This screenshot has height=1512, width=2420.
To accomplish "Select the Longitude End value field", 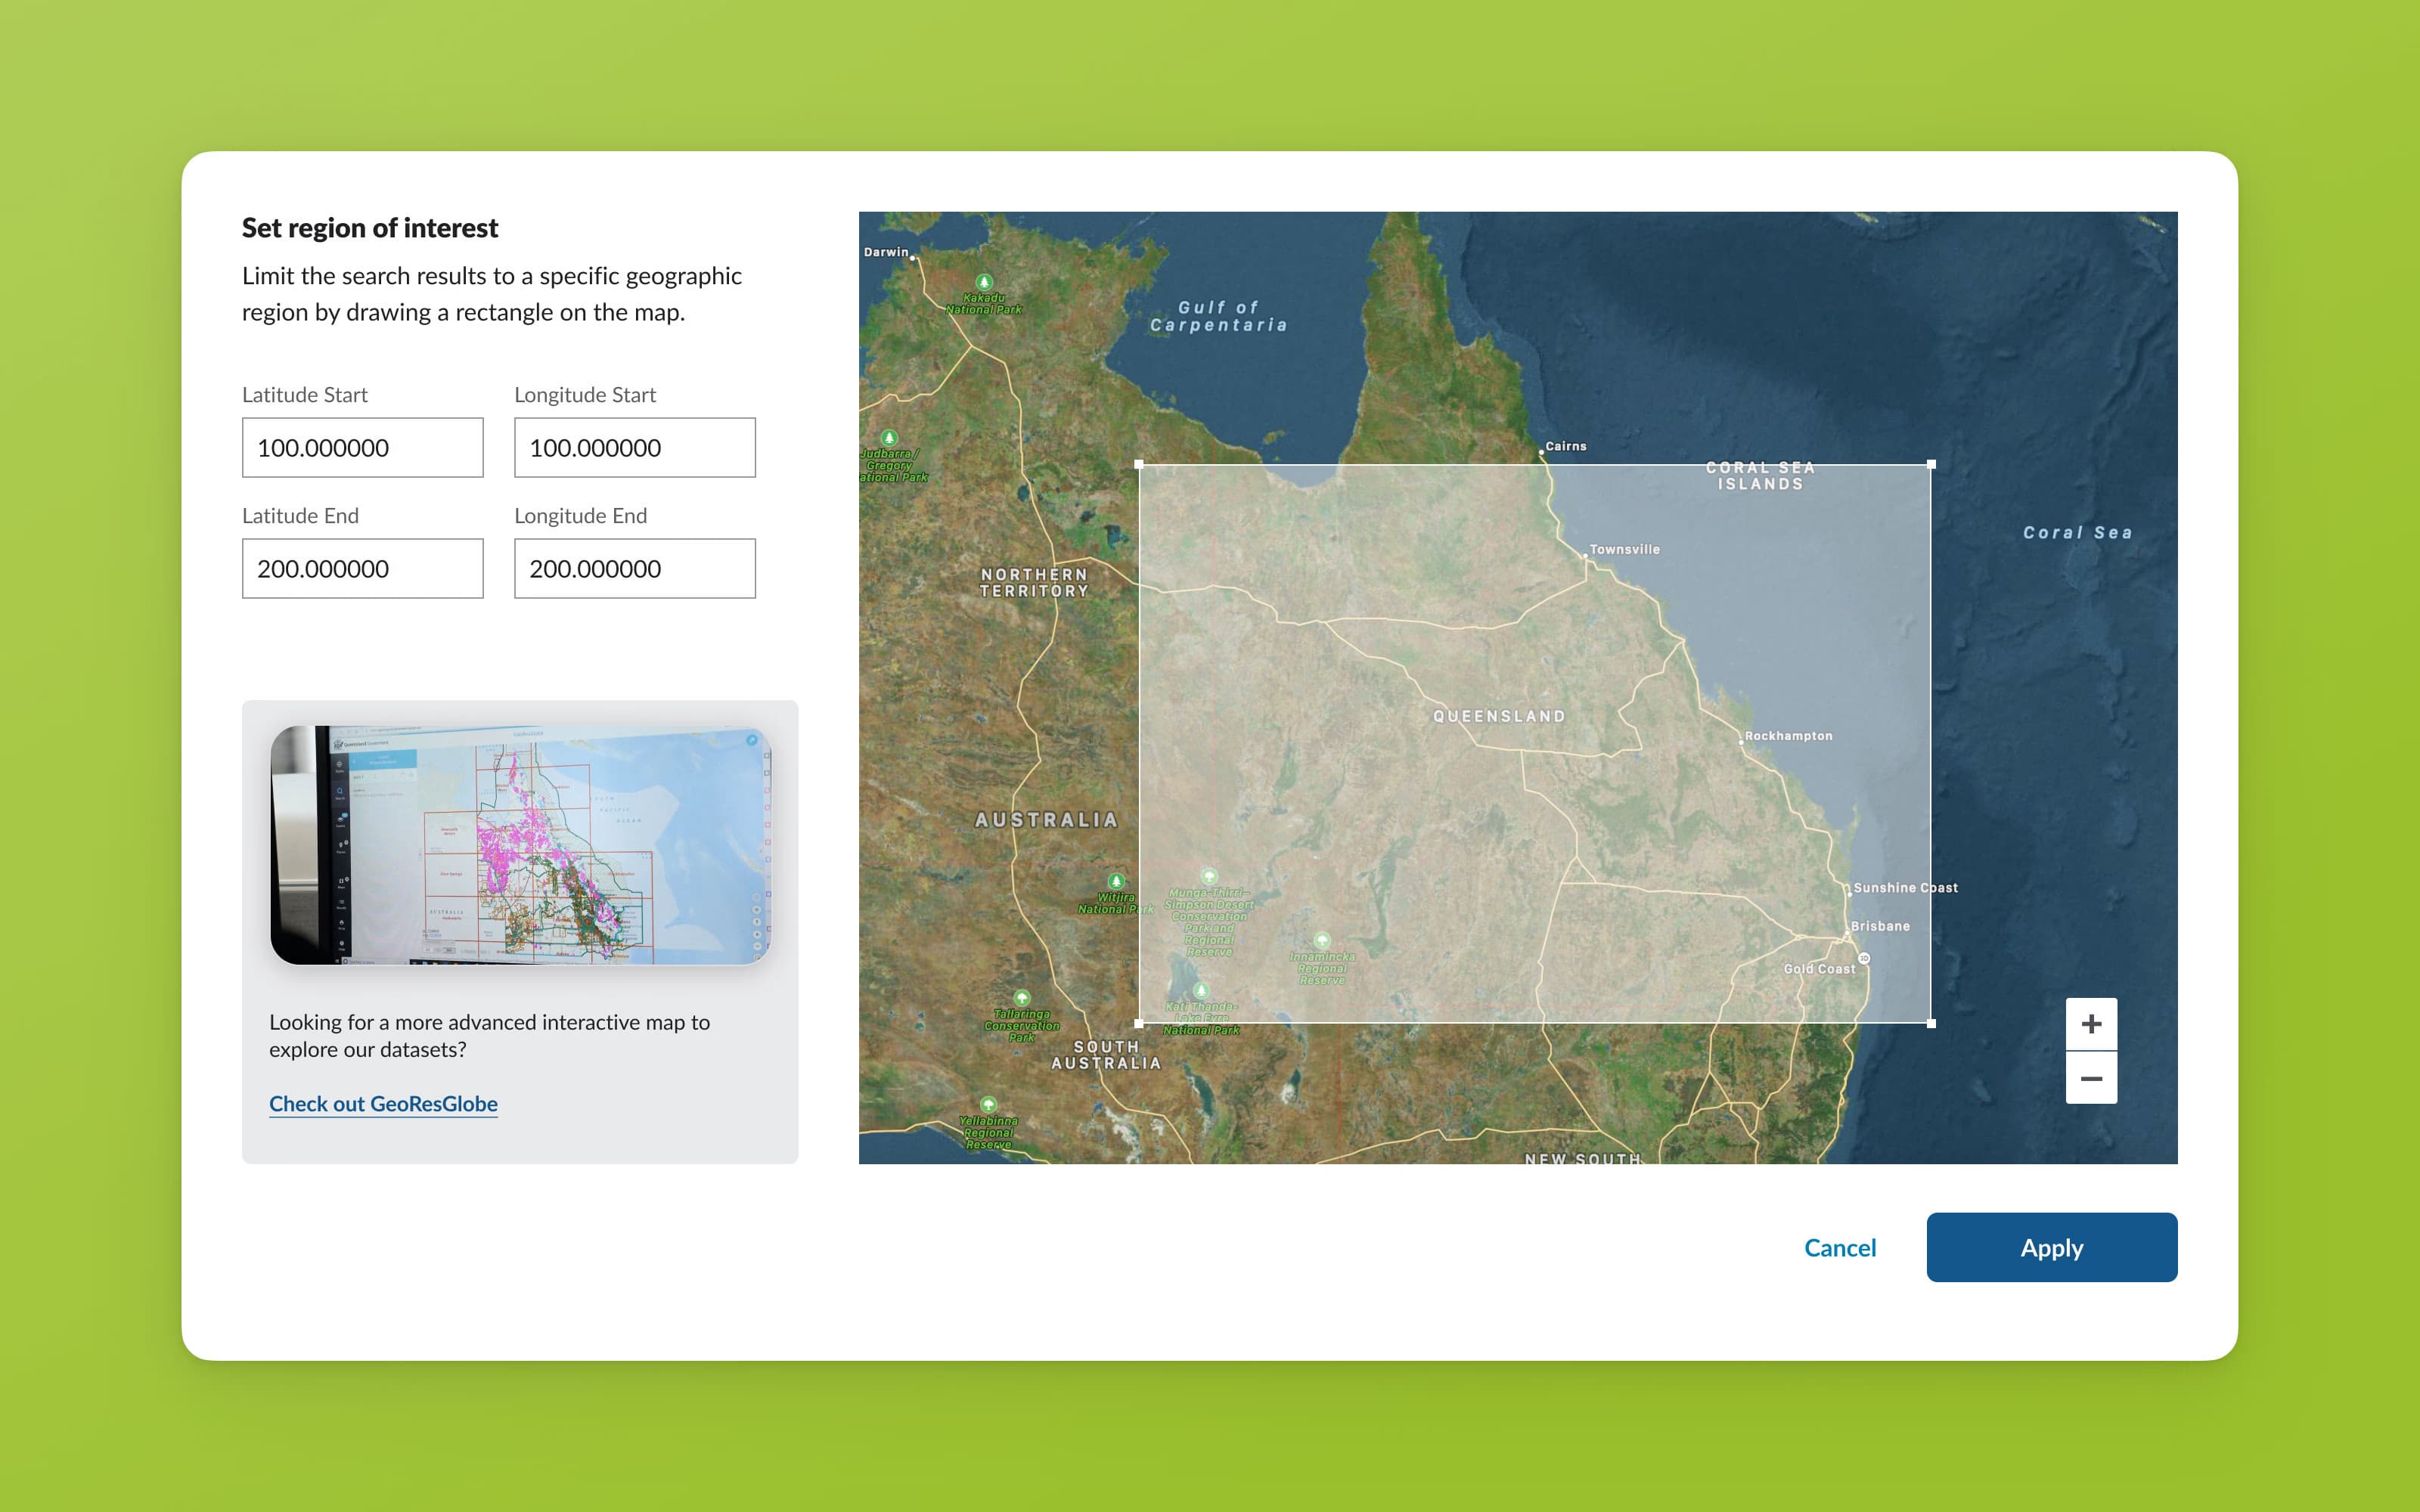I will (634, 568).
